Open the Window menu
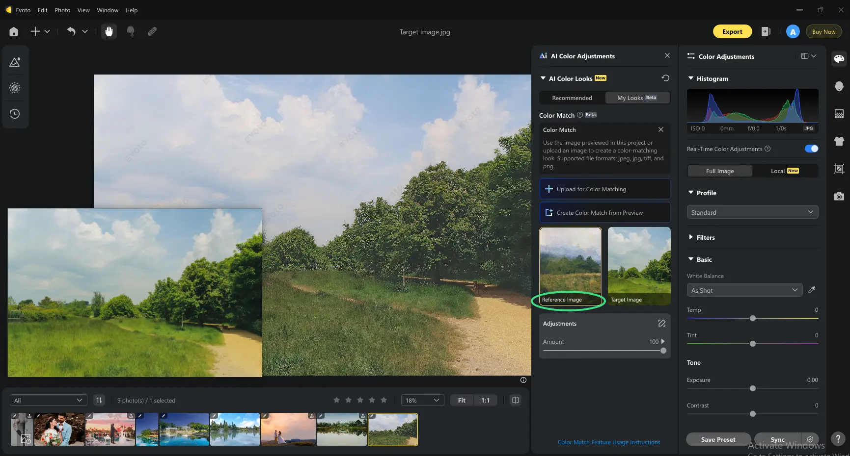The height and width of the screenshot is (456, 850). pyautogui.click(x=108, y=10)
